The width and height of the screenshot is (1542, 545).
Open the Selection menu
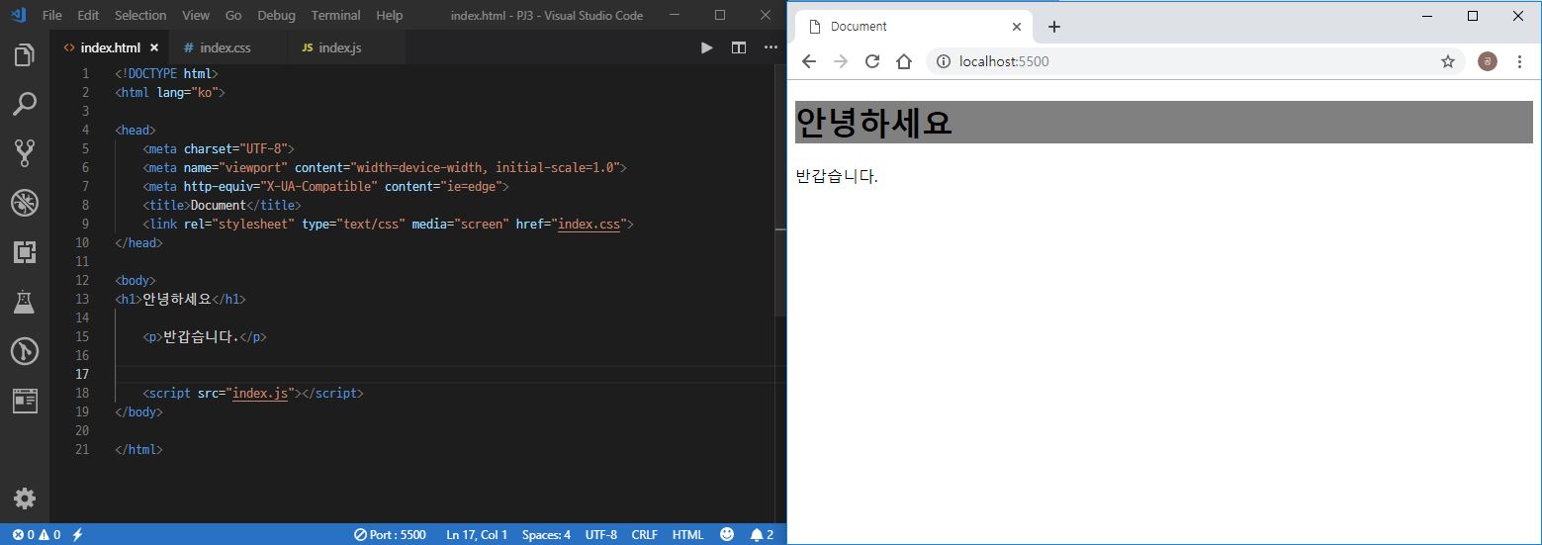coord(140,15)
